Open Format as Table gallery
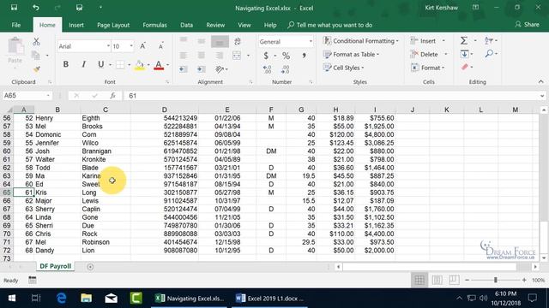This screenshot has width=549, height=308. pos(352,55)
